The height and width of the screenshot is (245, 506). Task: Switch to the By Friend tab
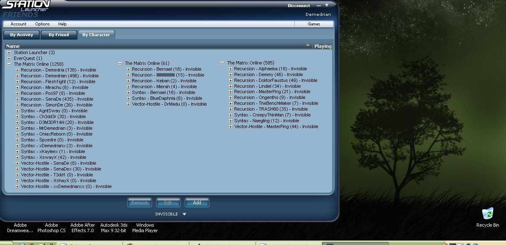[59, 35]
